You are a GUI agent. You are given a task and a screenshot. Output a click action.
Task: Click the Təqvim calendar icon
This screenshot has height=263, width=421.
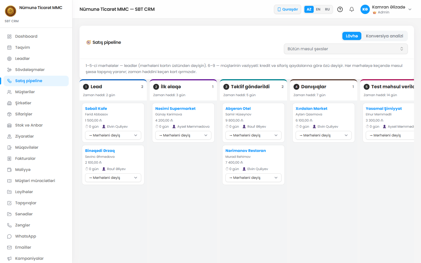(9, 48)
